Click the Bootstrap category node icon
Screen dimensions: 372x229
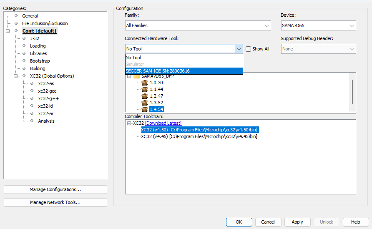[24, 61]
